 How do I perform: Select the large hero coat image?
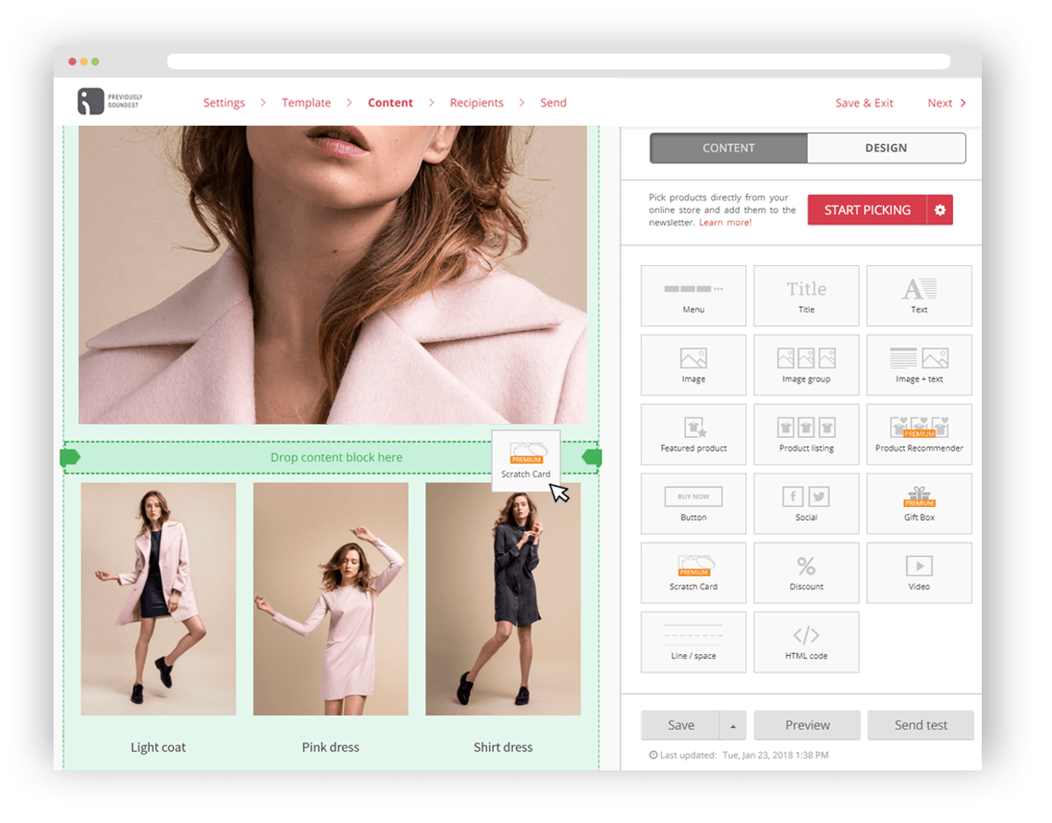coord(333,274)
